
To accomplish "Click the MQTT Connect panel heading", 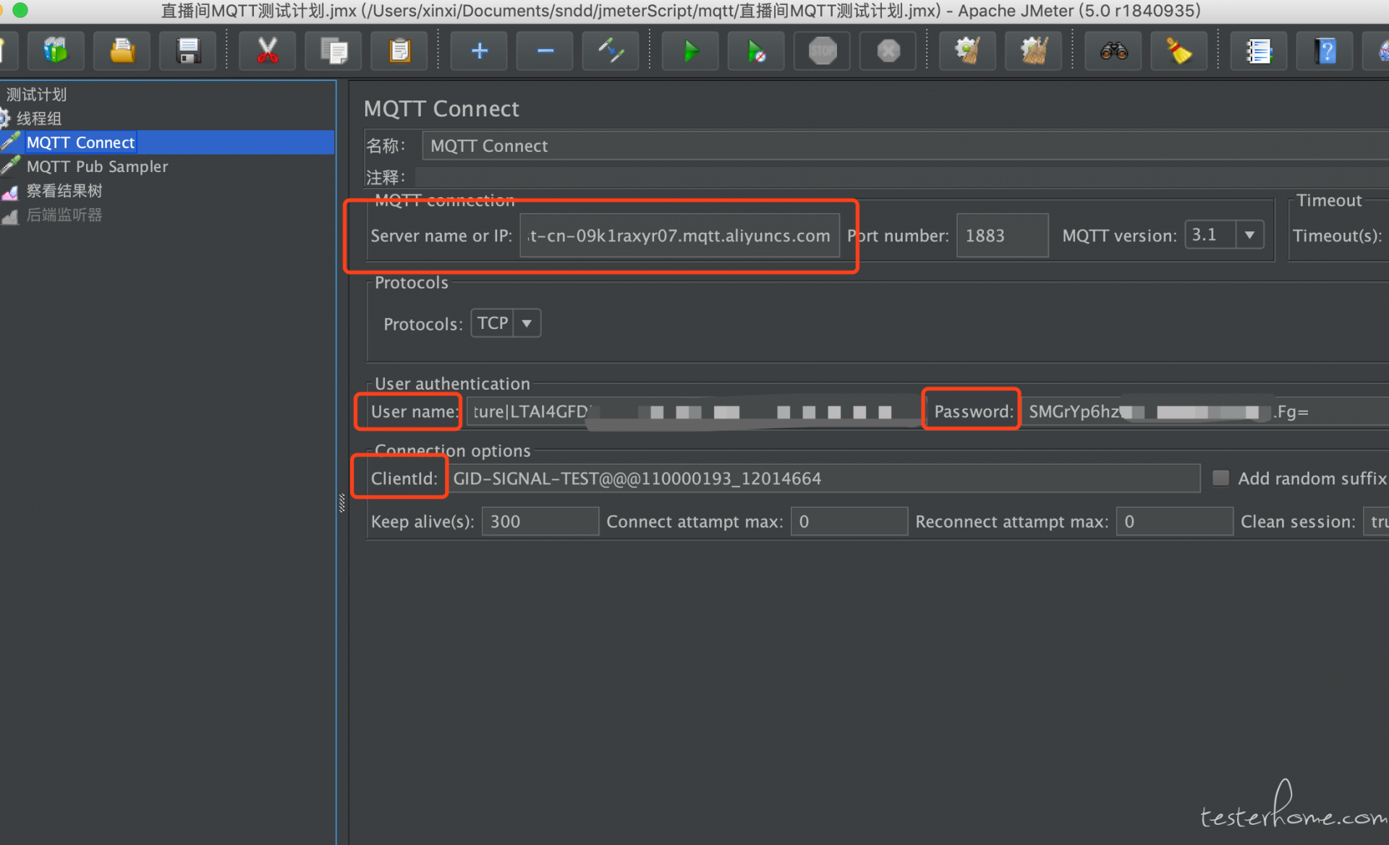I will pos(441,109).
